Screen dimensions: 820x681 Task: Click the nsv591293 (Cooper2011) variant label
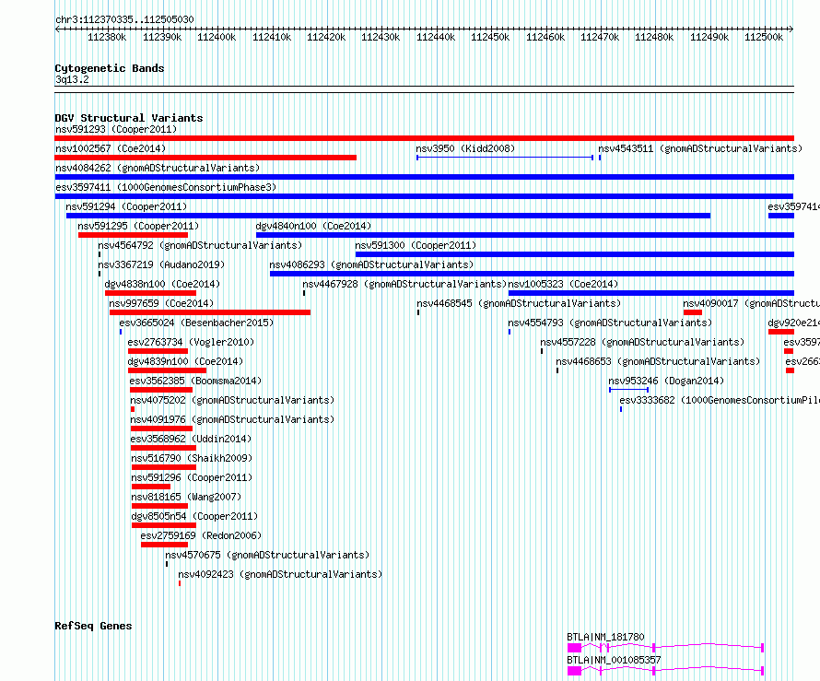[116, 129]
